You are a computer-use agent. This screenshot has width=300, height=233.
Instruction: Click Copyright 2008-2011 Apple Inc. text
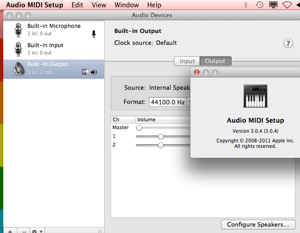pos(255,141)
